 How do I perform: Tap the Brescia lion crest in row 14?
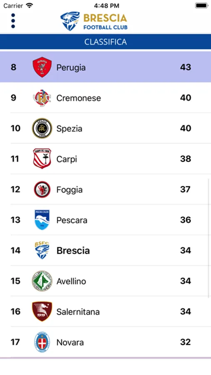point(42,250)
